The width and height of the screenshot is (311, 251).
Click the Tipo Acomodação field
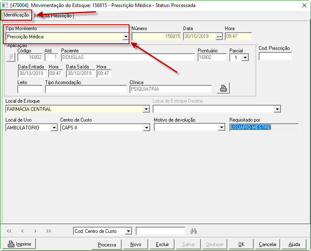86,89
